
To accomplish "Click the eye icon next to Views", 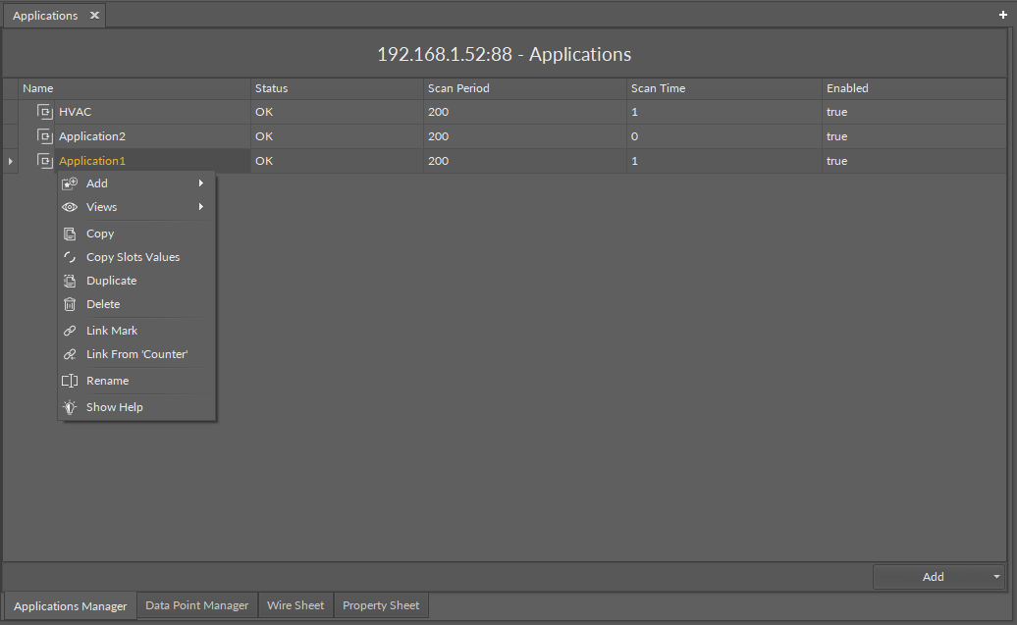I will (x=70, y=207).
